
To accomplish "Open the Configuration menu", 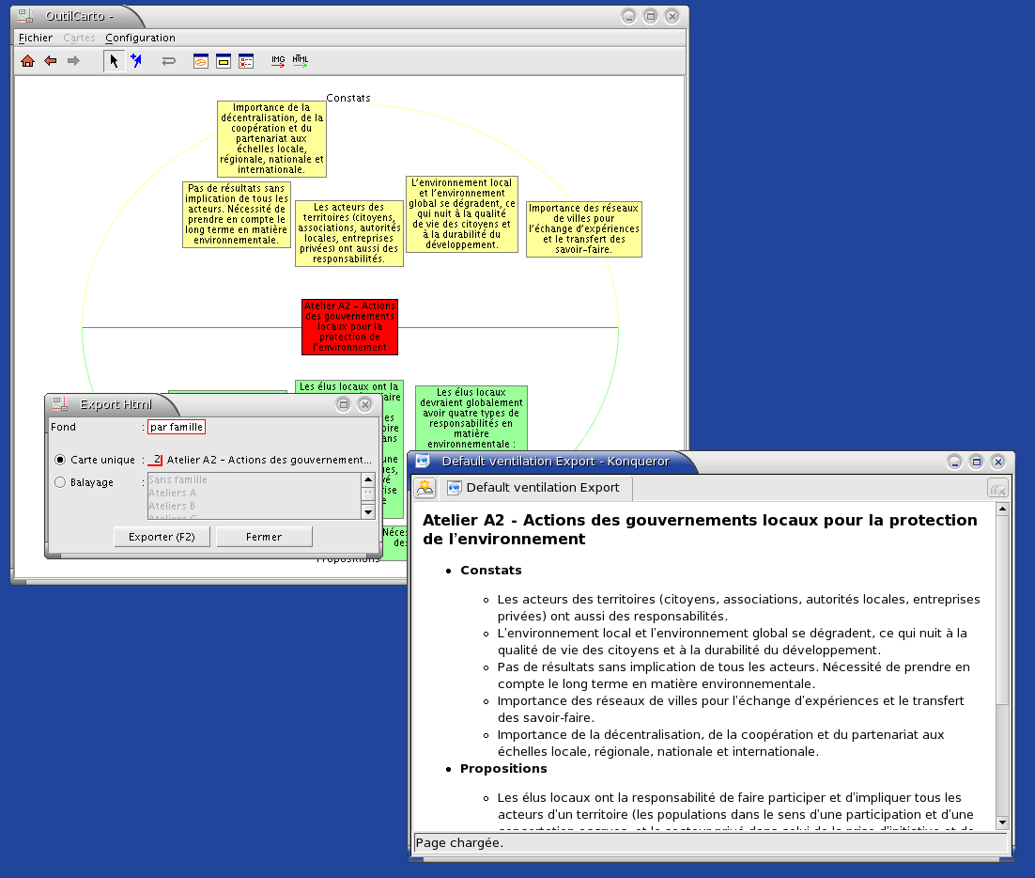I will pyautogui.click(x=140, y=38).
